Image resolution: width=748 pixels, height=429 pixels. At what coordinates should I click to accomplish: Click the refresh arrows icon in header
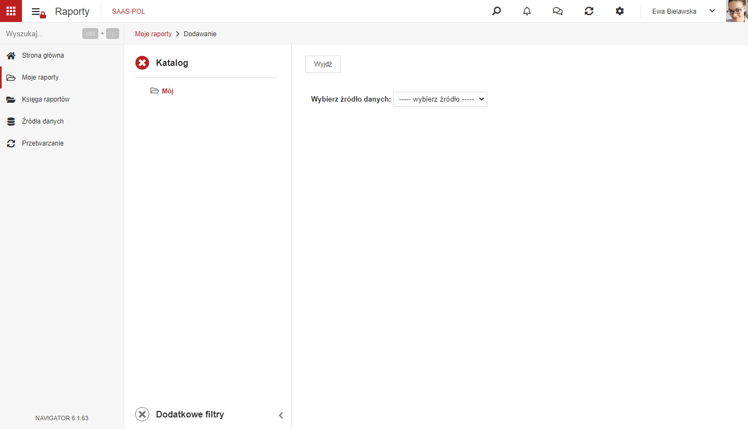coord(589,11)
